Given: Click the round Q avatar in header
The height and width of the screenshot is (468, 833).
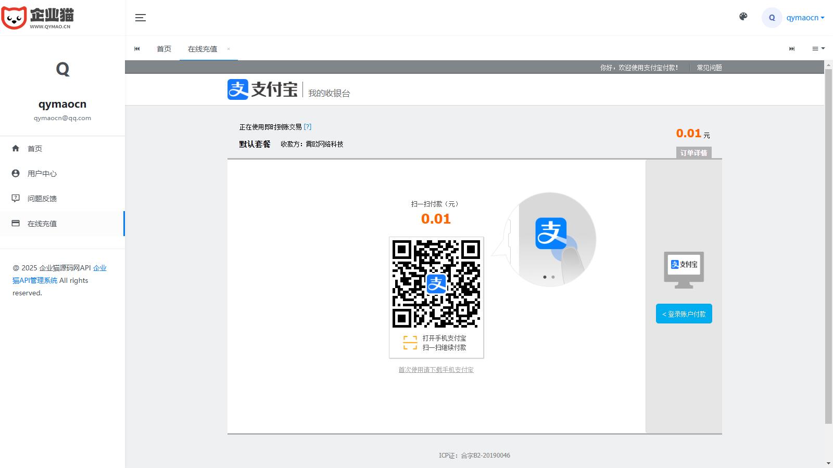Looking at the screenshot, I should click(772, 18).
